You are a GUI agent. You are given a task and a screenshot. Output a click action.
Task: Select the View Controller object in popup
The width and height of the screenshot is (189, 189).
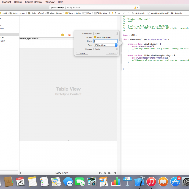tap(102, 37)
